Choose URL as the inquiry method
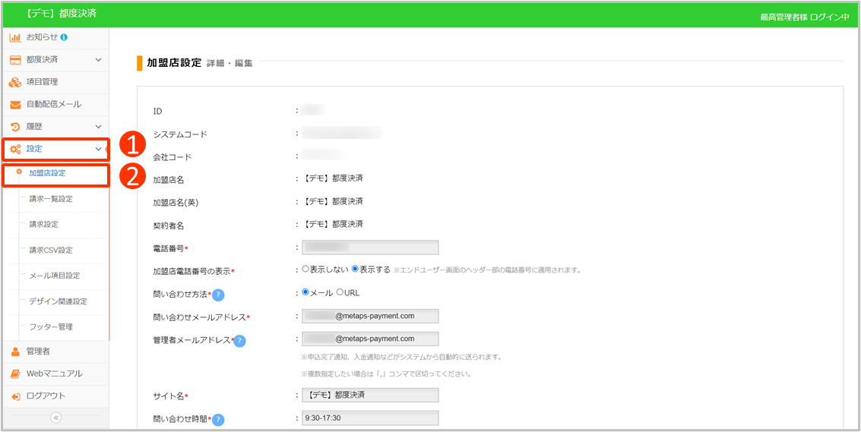 coord(340,292)
